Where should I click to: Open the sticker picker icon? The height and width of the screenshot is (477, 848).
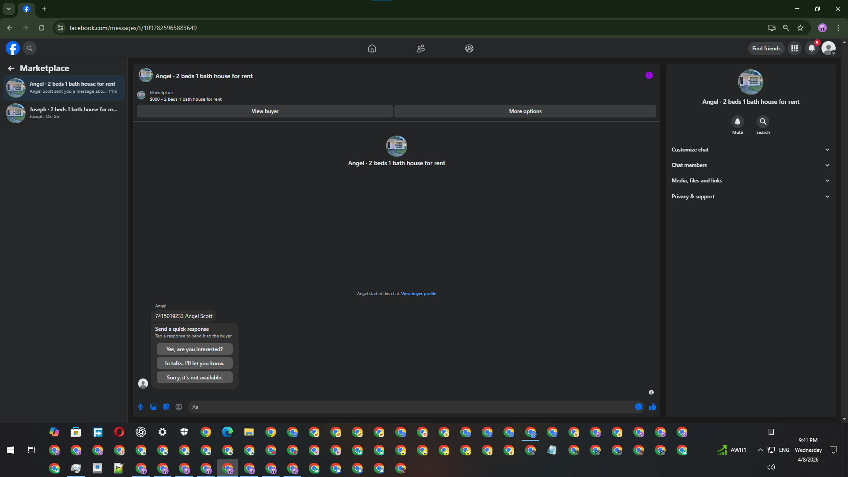tap(166, 407)
